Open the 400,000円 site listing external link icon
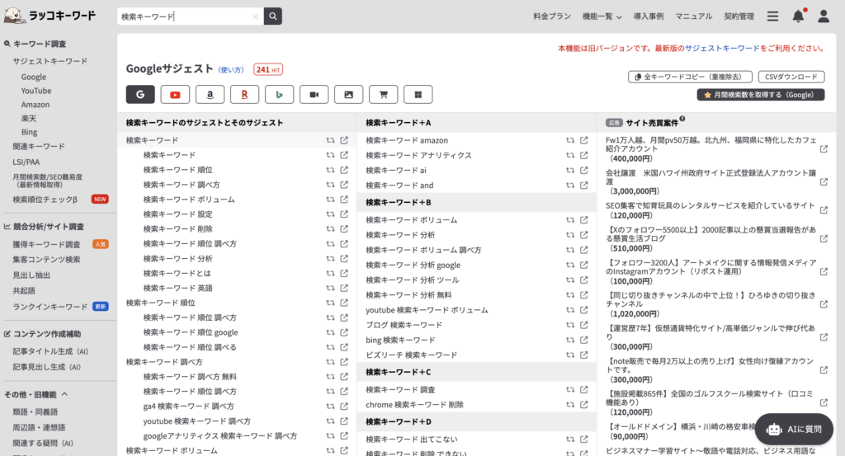 pos(824,149)
